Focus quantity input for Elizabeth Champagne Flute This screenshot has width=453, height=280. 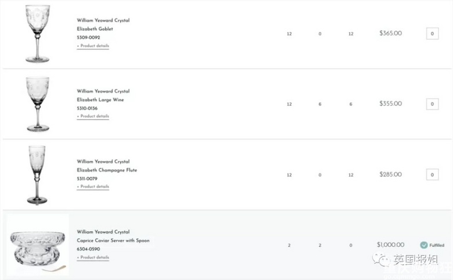[432, 174]
